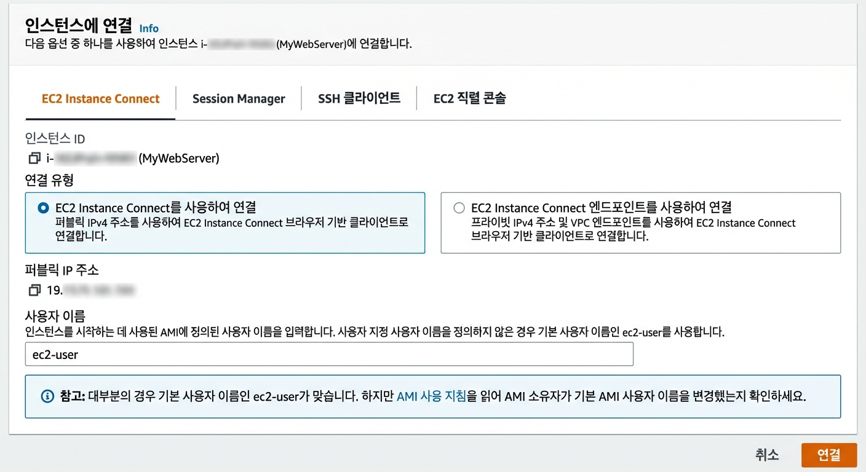The height and width of the screenshot is (472, 866).
Task: Click the orange 연결 button
Action: [x=829, y=455]
